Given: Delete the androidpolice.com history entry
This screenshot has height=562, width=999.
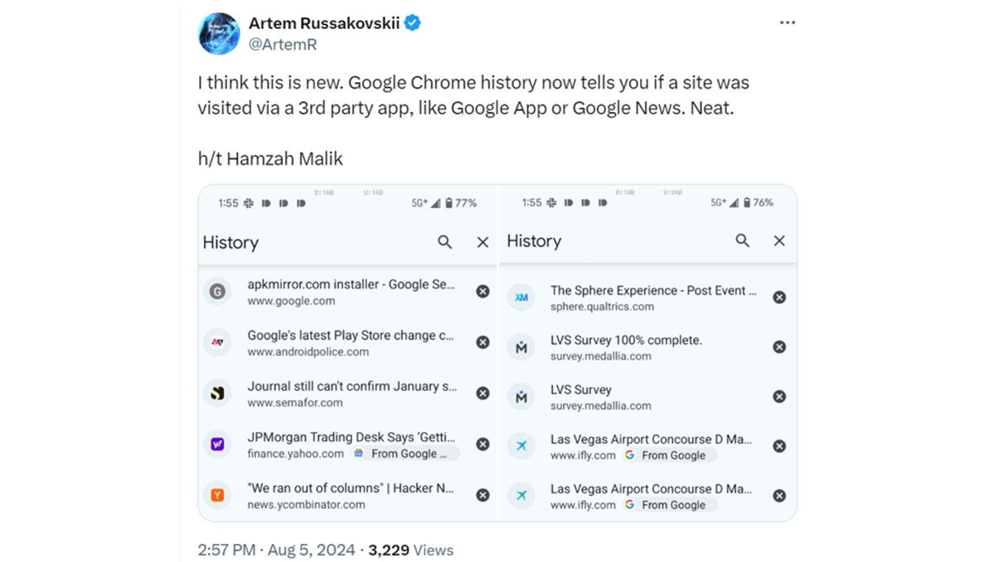Looking at the screenshot, I should (483, 342).
